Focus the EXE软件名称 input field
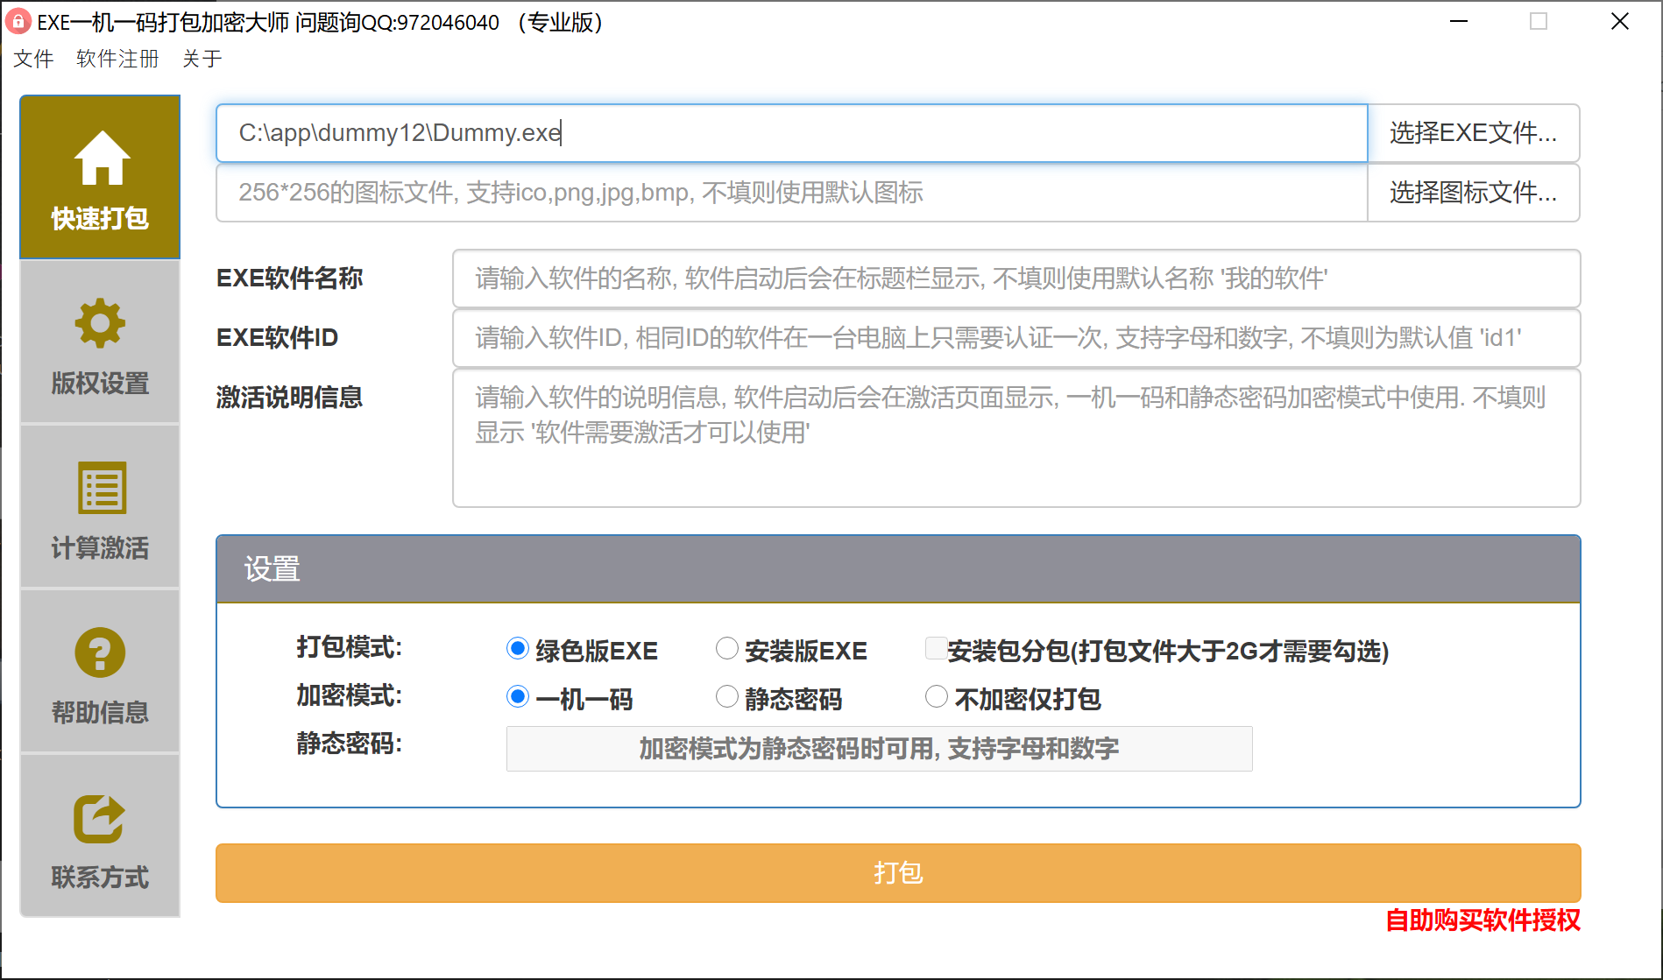Image resolution: width=1663 pixels, height=980 pixels. (x=1016, y=278)
